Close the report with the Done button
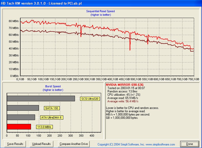Screen dimensions: 202x148 pyautogui.click(x=190, y=144)
